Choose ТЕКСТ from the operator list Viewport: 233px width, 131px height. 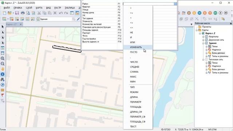(x=138, y=127)
